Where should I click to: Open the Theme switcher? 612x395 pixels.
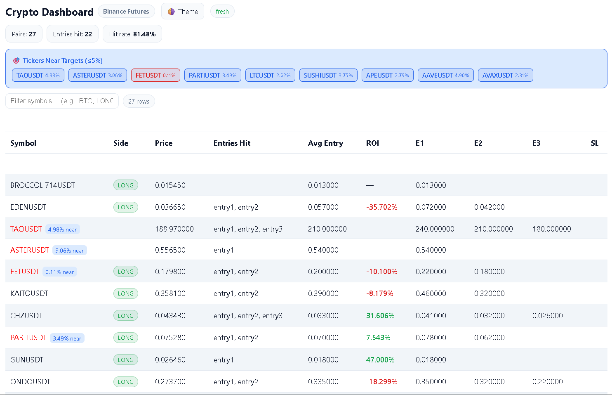[x=183, y=12]
